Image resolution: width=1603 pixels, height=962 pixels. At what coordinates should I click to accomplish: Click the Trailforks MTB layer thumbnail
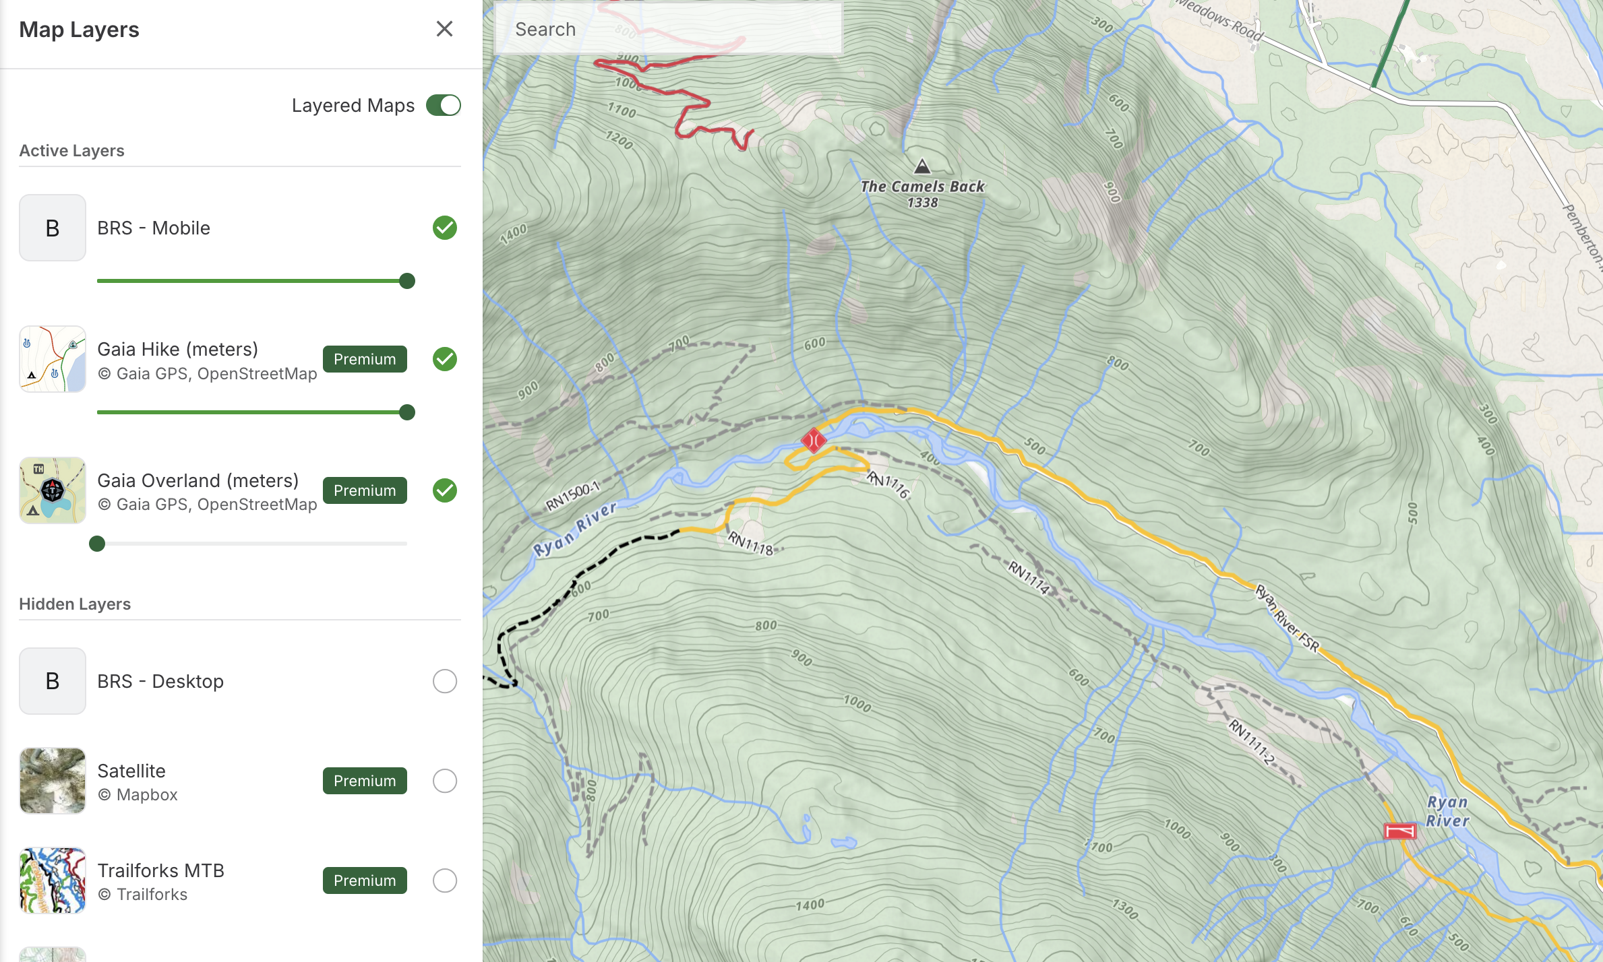pos(53,880)
